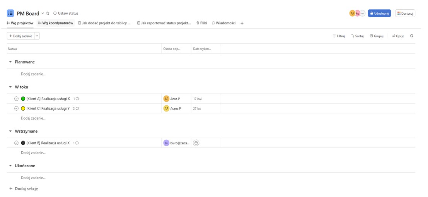Click the PM Board list project icon

coord(10,13)
